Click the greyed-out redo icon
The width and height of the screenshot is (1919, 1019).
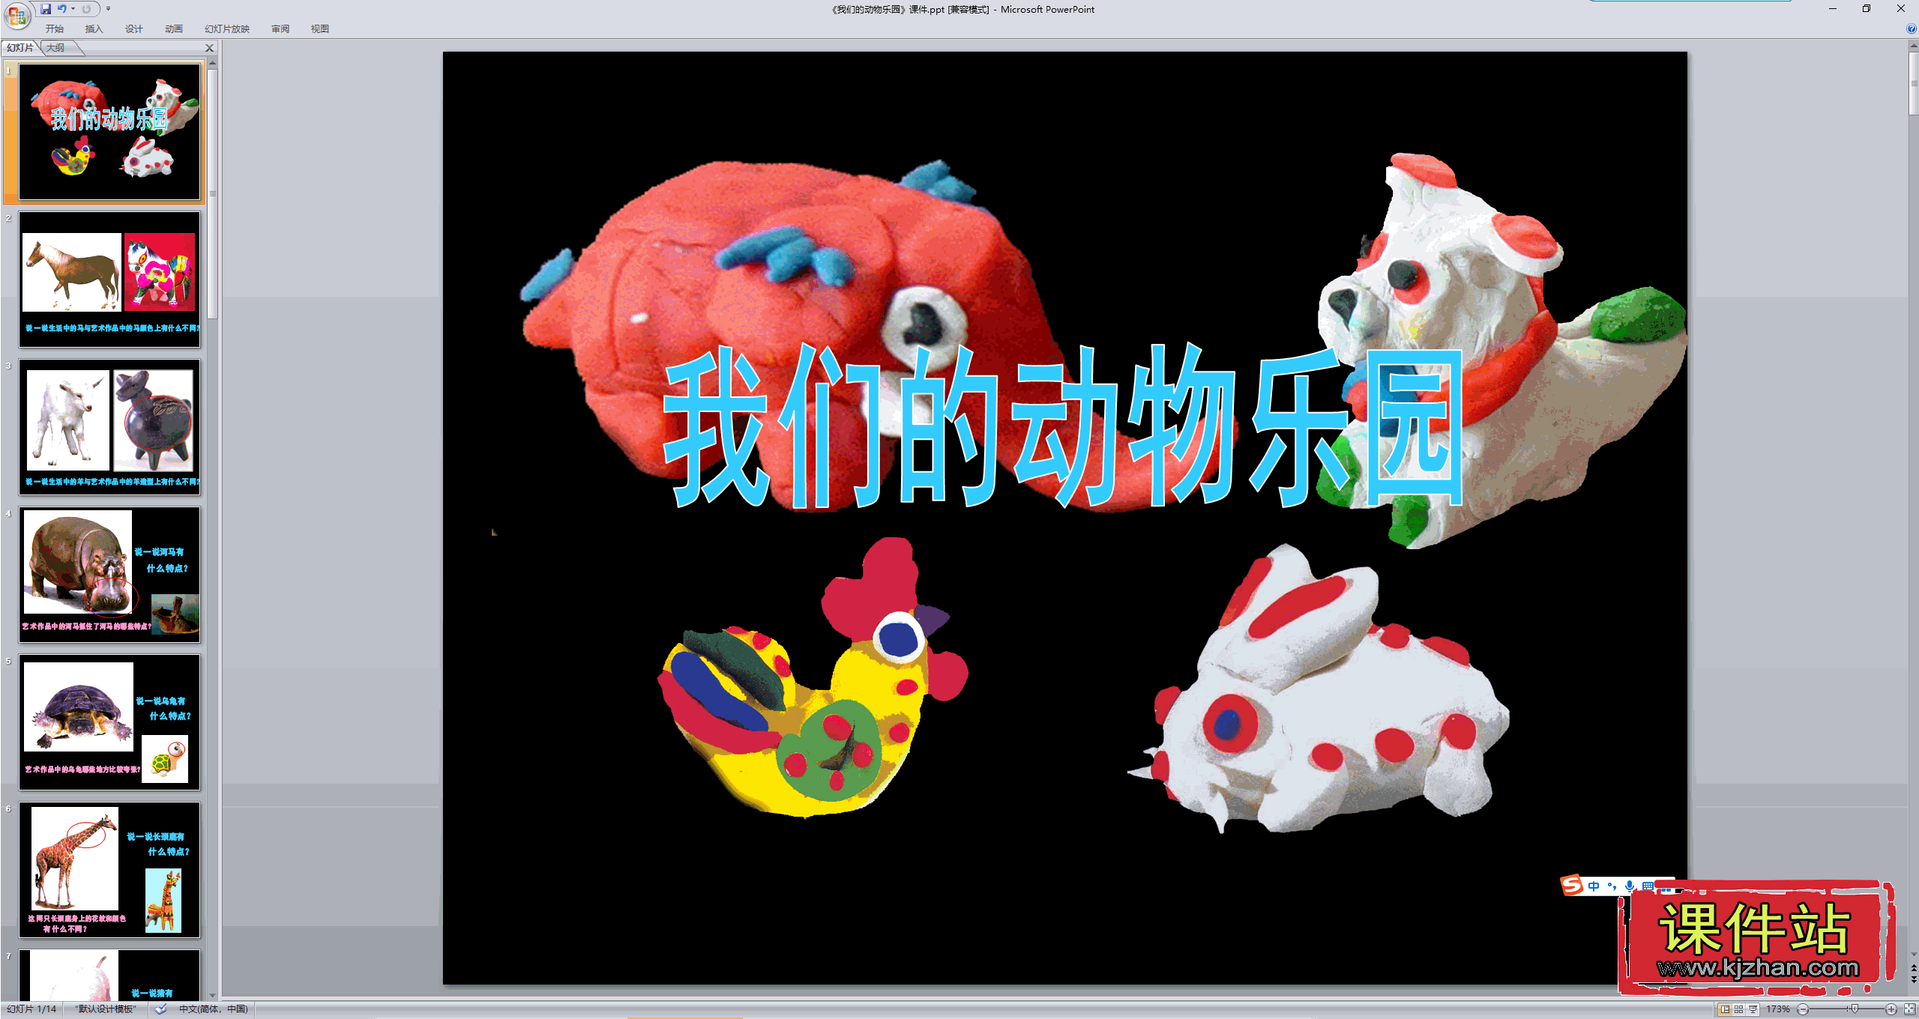click(86, 9)
